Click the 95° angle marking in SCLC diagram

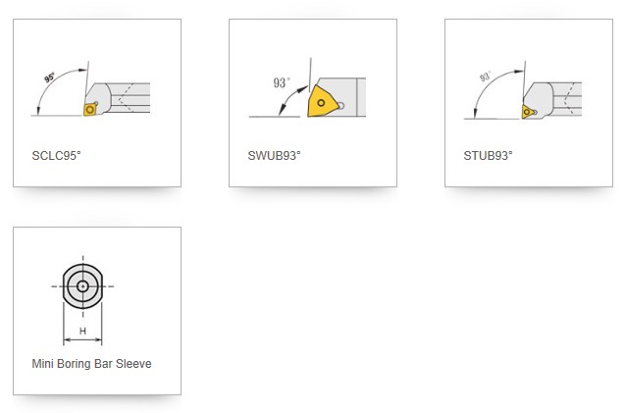[x=50, y=76]
